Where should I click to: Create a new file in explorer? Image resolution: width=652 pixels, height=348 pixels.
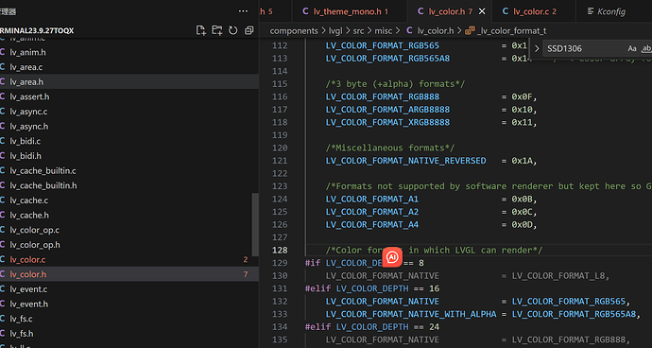click(x=201, y=30)
